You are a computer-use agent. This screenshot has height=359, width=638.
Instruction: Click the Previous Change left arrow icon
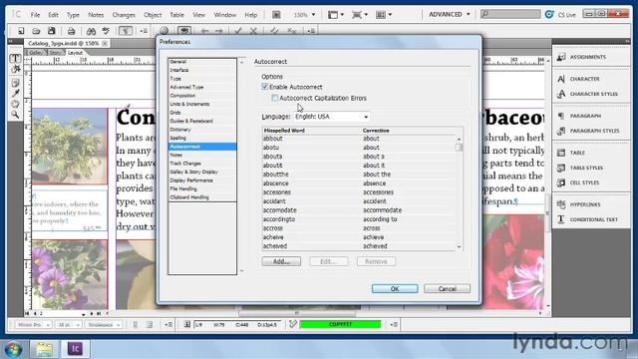pyautogui.click(x=204, y=31)
